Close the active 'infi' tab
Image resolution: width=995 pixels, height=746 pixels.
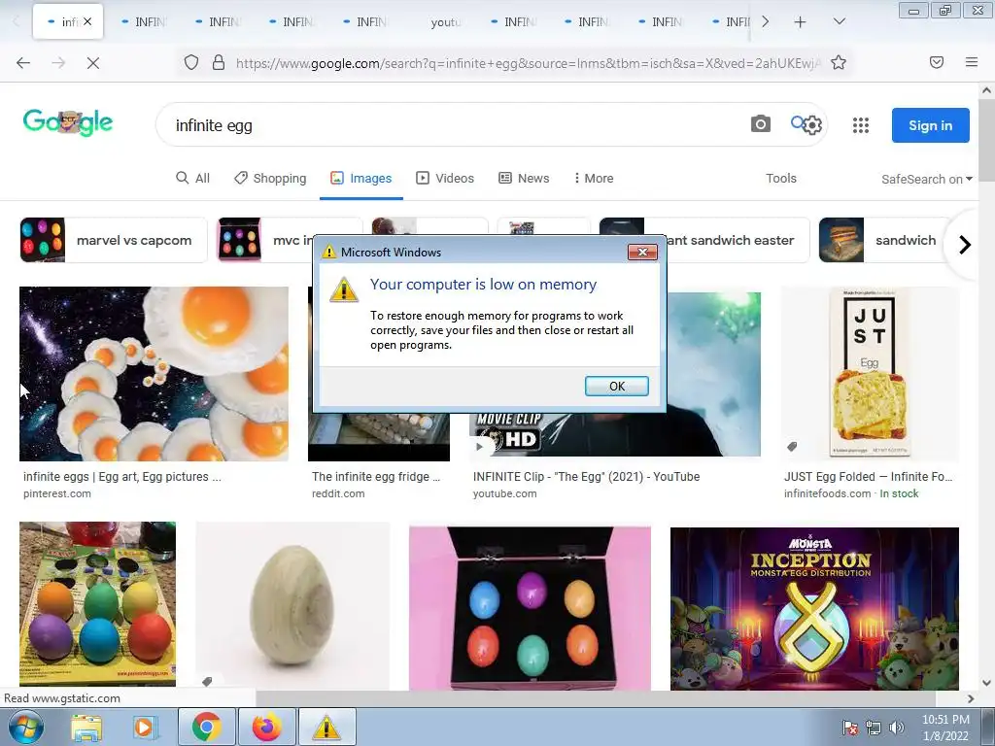87,21
